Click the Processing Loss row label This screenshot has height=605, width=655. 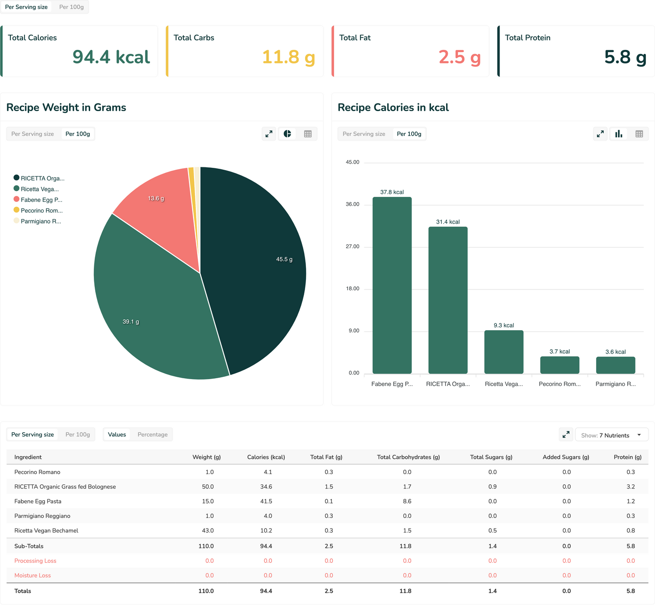pos(35,561)
